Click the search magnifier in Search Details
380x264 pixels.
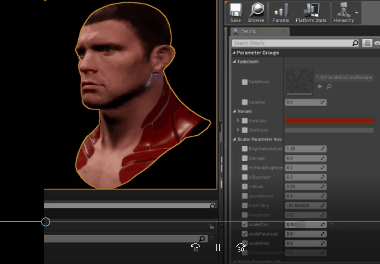355,43
